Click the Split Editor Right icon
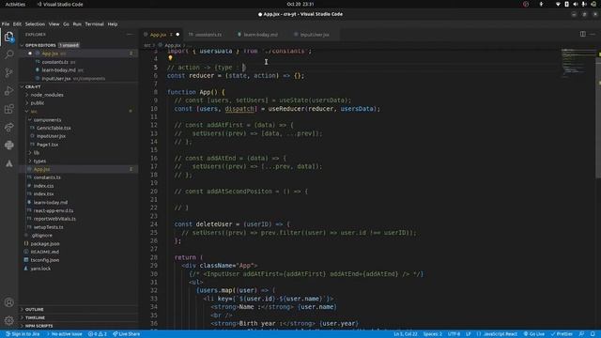Image resolution: width=601 pixels, height=338 pixels. (x=582, y=34)
